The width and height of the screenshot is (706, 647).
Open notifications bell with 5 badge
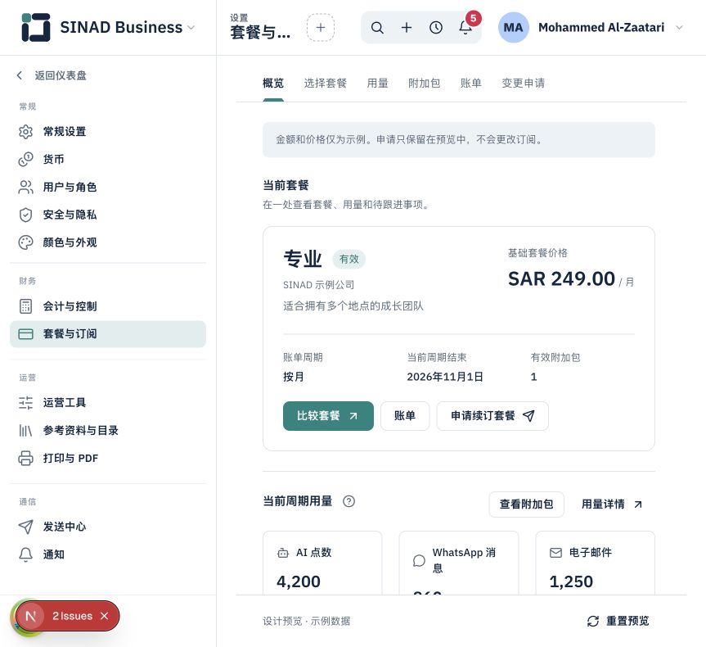point(465,28)
